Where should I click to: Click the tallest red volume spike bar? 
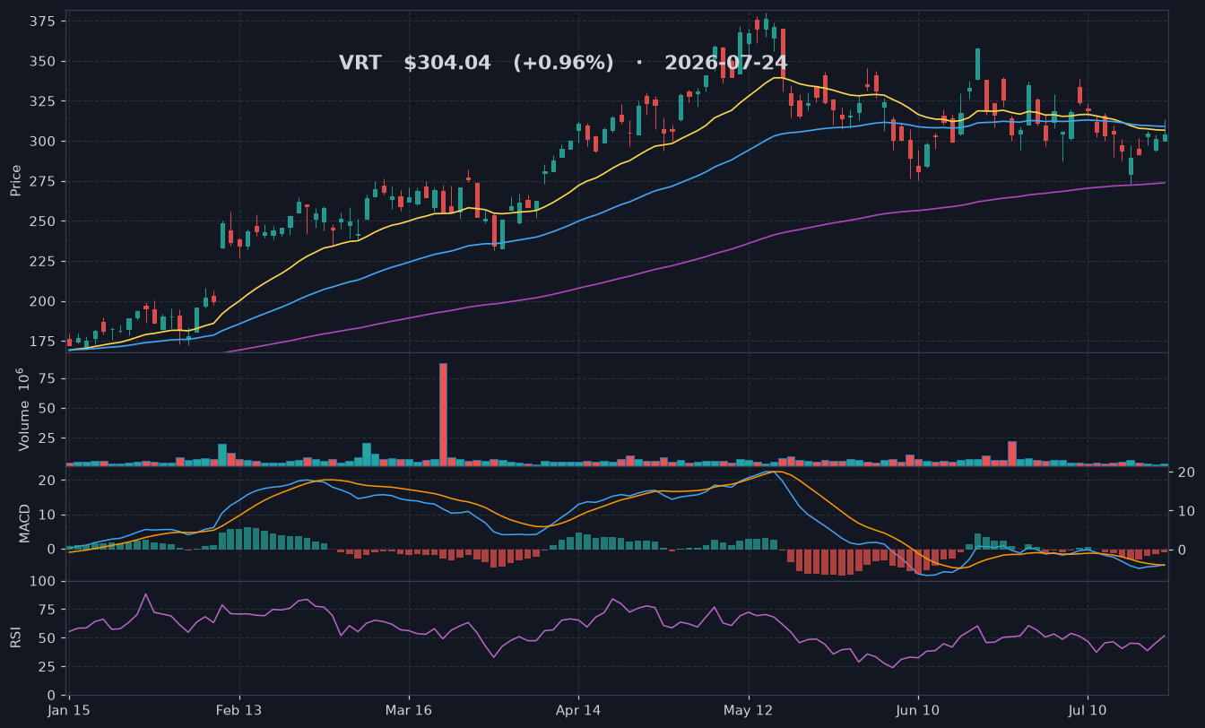pyautogui.click(x=443, y=414)
